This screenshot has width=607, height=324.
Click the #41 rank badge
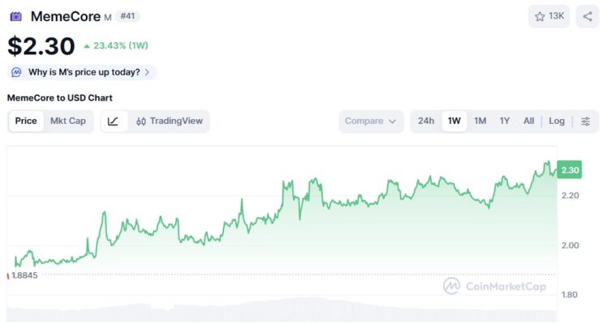point(128,16)
